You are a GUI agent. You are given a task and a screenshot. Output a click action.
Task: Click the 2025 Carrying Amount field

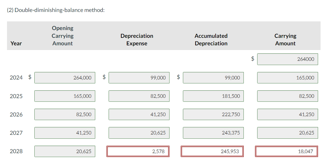point(287,96)
